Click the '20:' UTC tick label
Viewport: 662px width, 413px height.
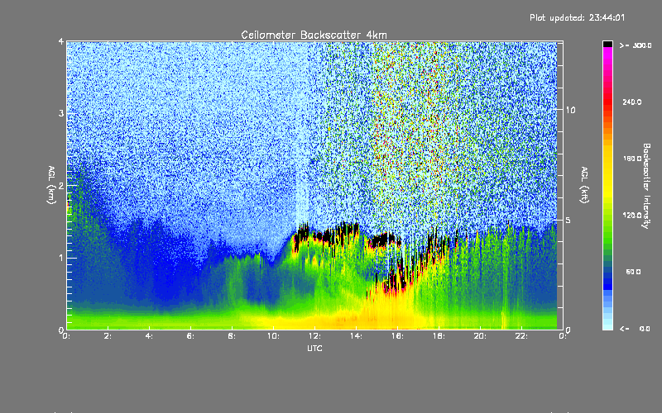(480, 336)
